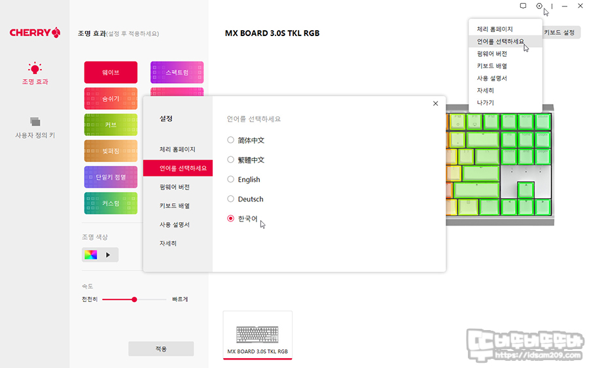Image resolution: width=589 pixels, height=368 pixels.
Task: Open the 조명 효과 lighting section
Action: click(35, 74)
